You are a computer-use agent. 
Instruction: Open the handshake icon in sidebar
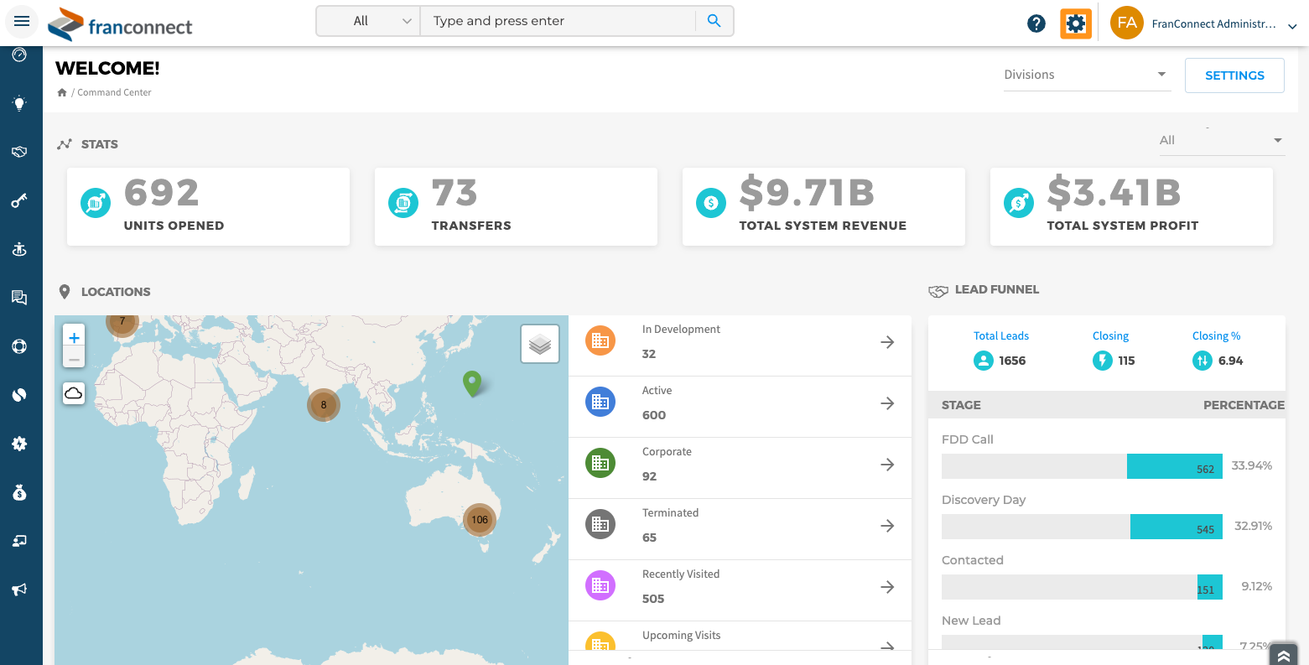point(19,152)
